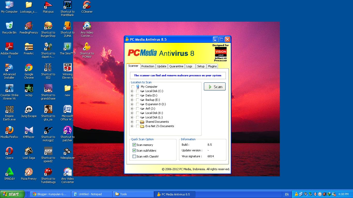This screenshot has height=198, width=353.
Task: Launch FeedingFrenzy desktop icon
Action: click(29, 28)
